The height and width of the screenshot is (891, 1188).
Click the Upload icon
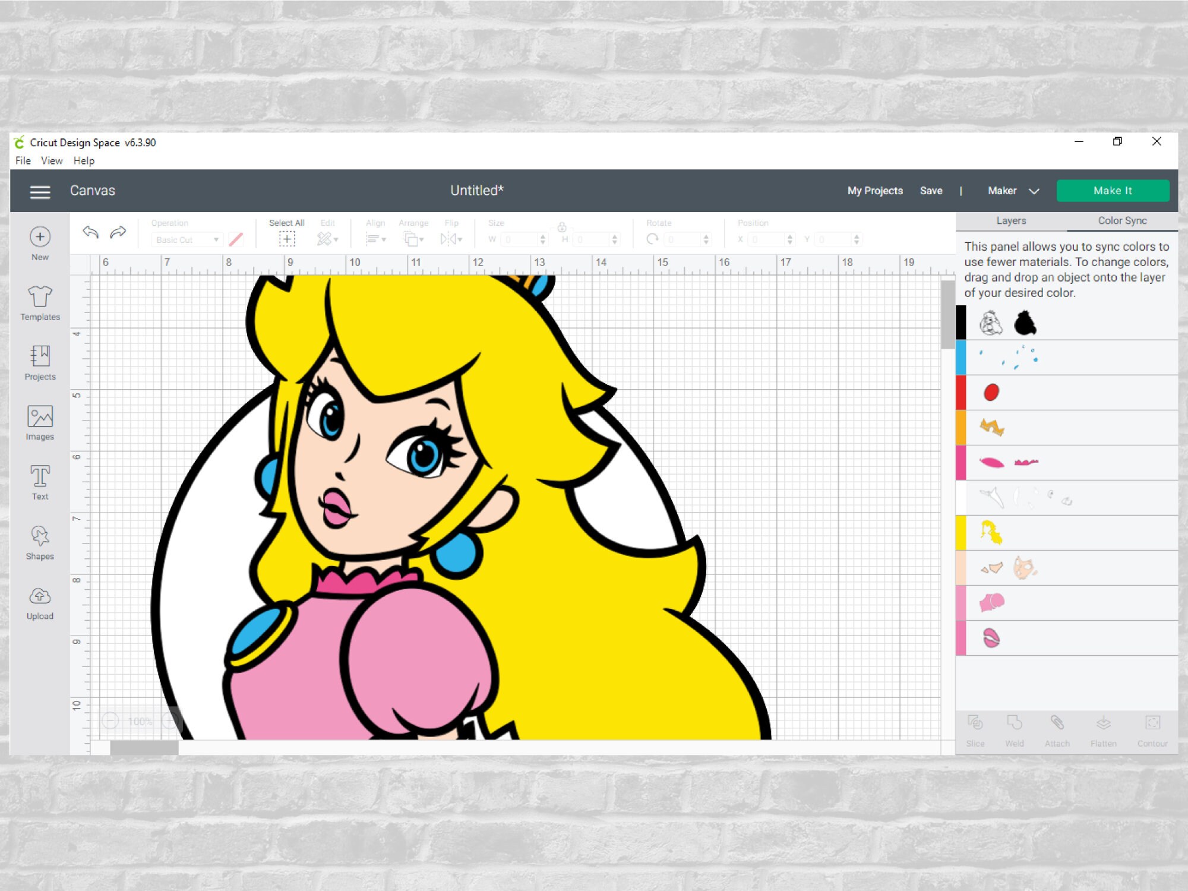click(x=40, y=596)
